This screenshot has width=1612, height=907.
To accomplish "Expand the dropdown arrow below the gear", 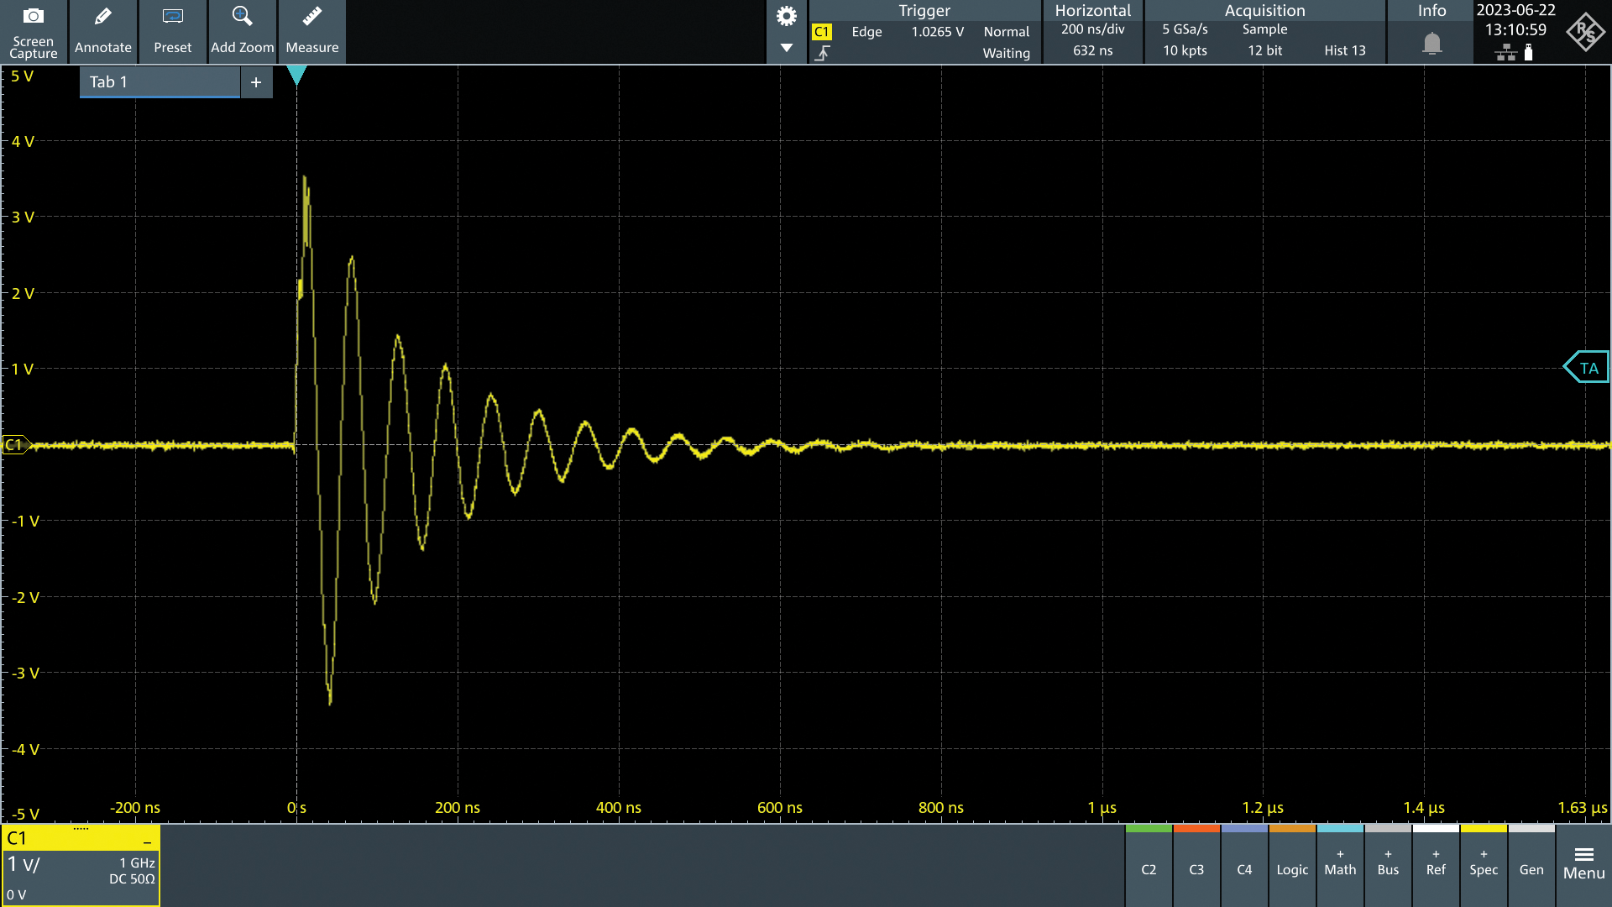I will click(x=786, y=48).
